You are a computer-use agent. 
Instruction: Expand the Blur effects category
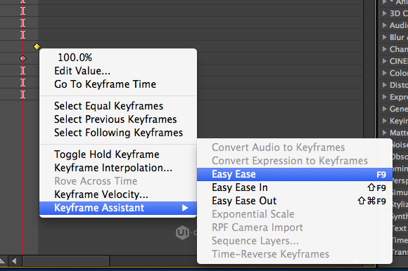(385, 37)
